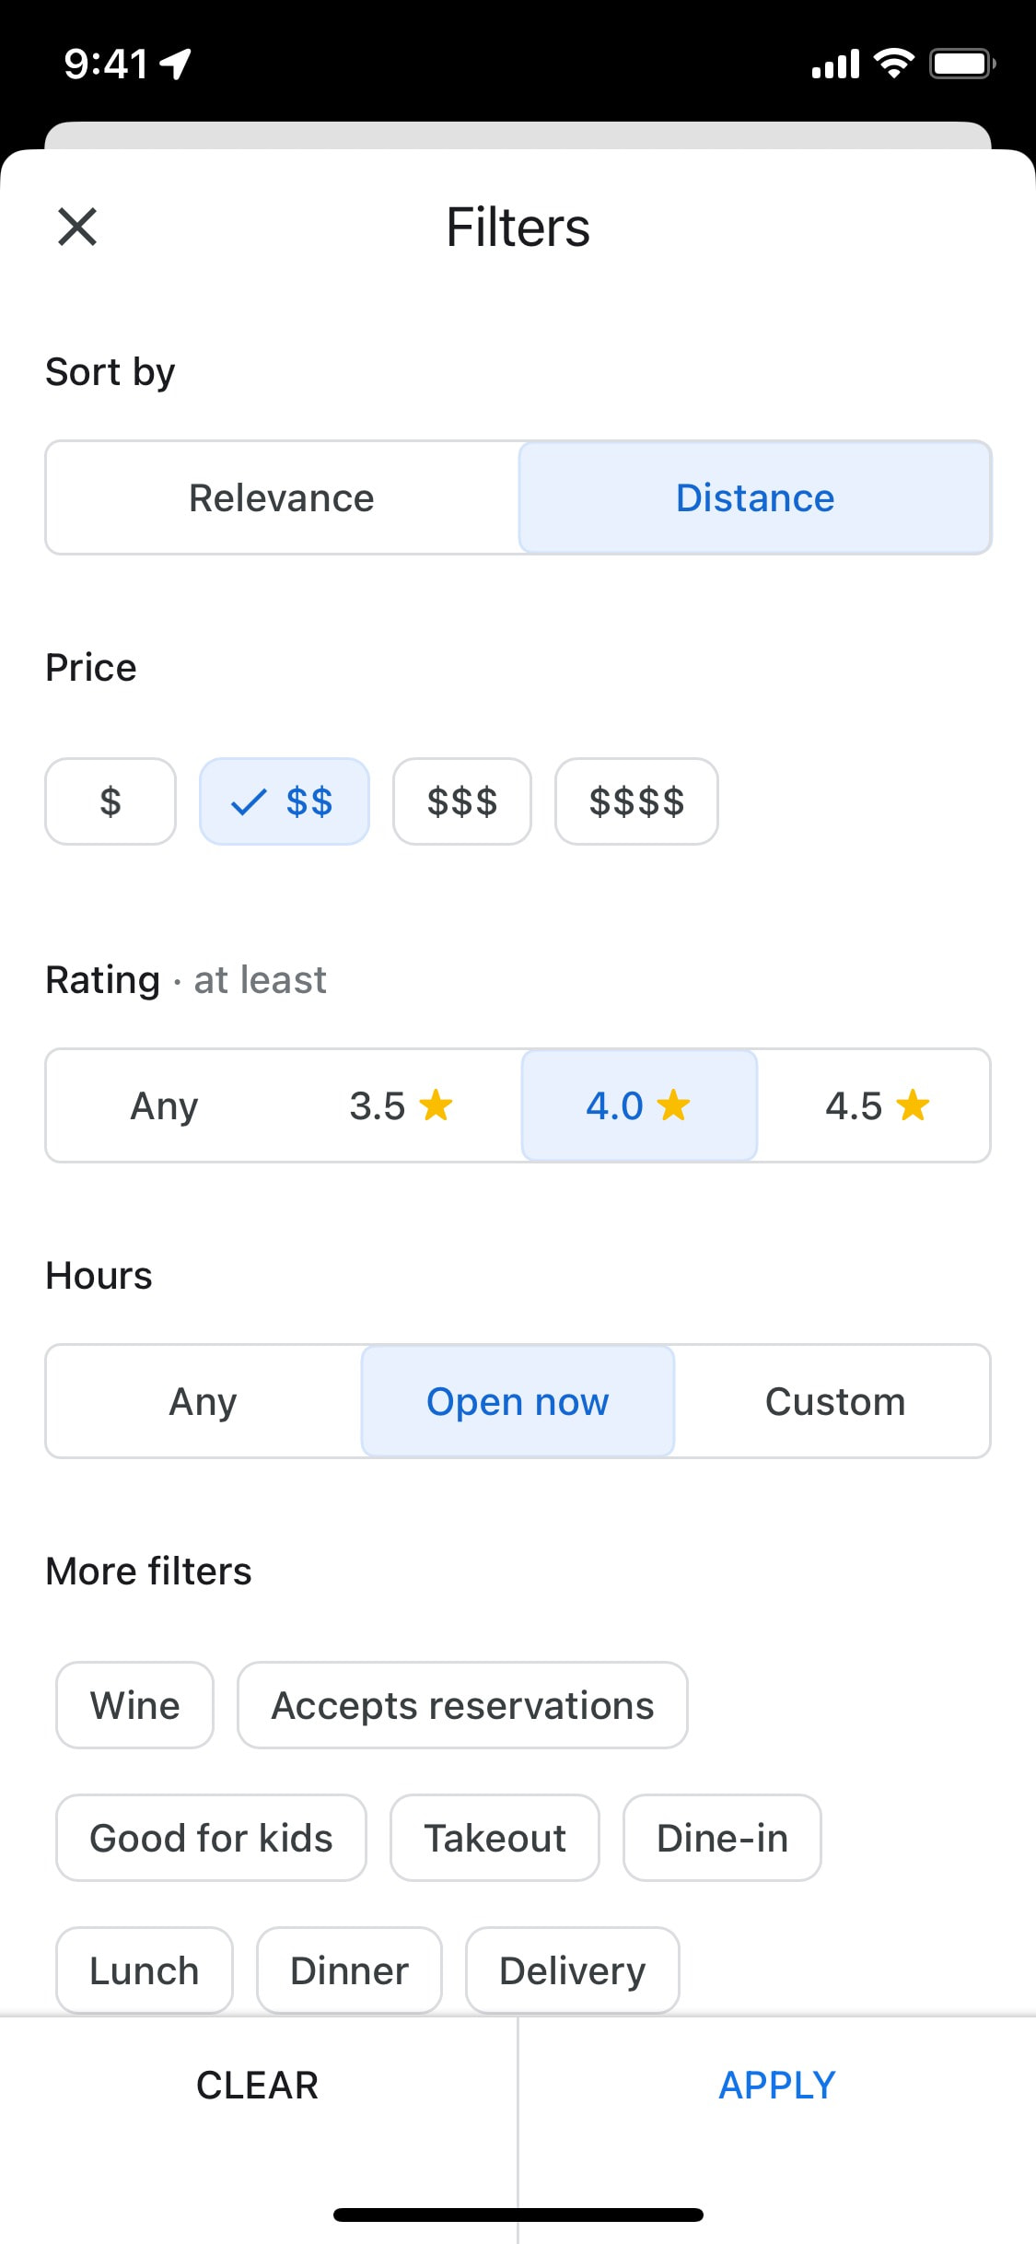Enable the Accepts reservations filter
This screenshot has height=2244, width=1036.
click(x=462, y=1705)
